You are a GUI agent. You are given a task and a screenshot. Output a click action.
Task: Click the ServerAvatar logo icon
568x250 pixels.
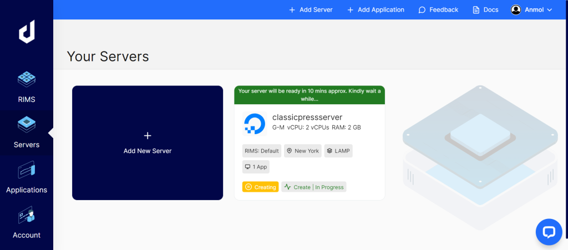(27, 33)
